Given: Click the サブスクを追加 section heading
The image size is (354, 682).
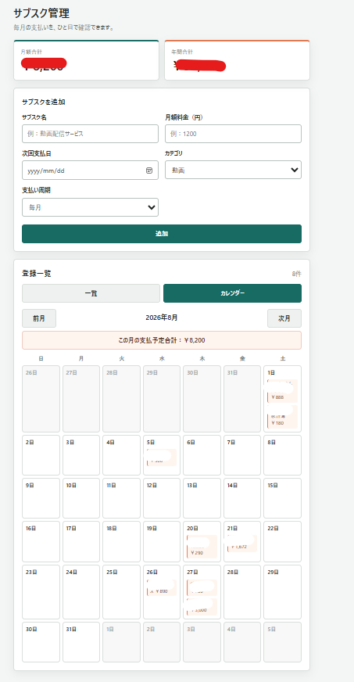Looking at the screenshot, I should click(x=44, y=102).
